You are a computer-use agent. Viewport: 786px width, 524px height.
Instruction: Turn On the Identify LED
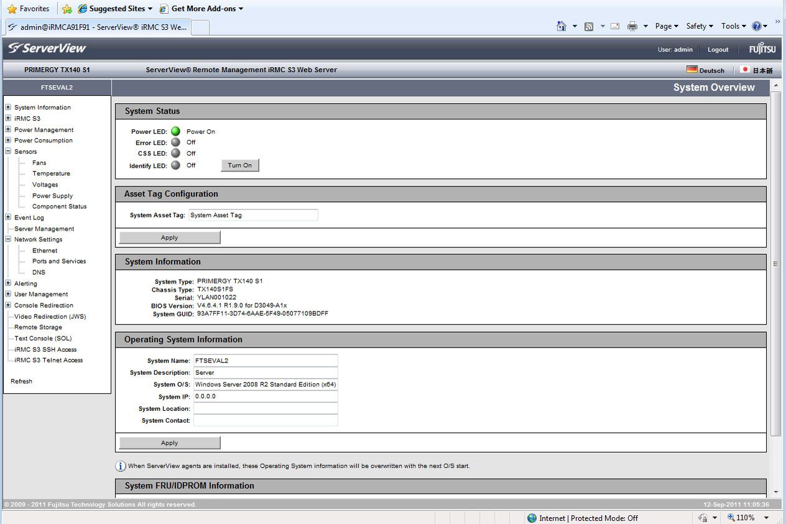[x=240, y=165]
